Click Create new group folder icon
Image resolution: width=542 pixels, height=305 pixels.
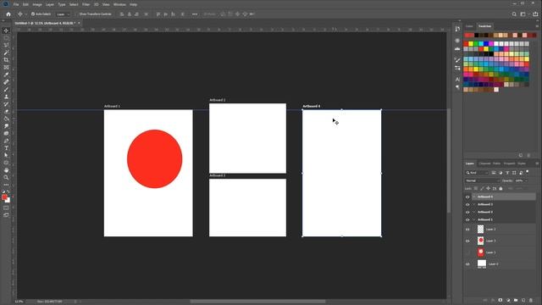(516, 300)
